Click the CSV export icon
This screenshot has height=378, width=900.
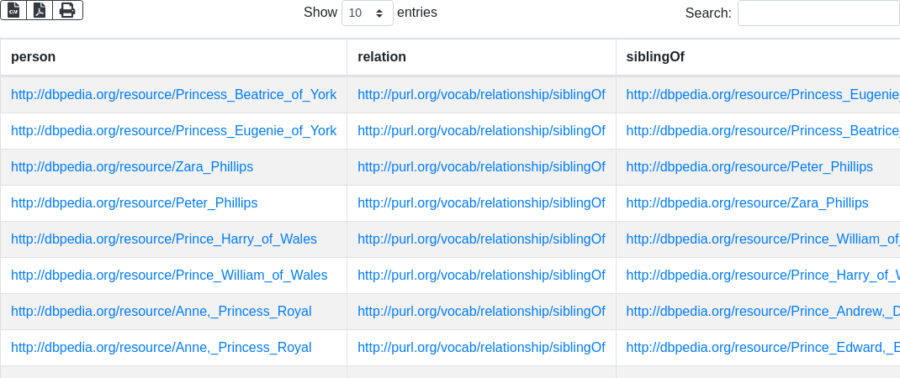pos(13,10)
